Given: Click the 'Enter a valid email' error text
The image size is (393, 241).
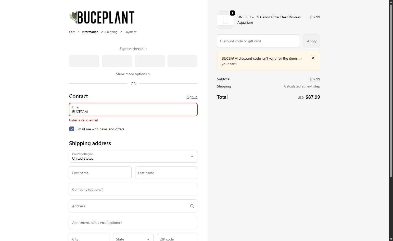Looking at the screenshot, I should (x=83, y=120).
